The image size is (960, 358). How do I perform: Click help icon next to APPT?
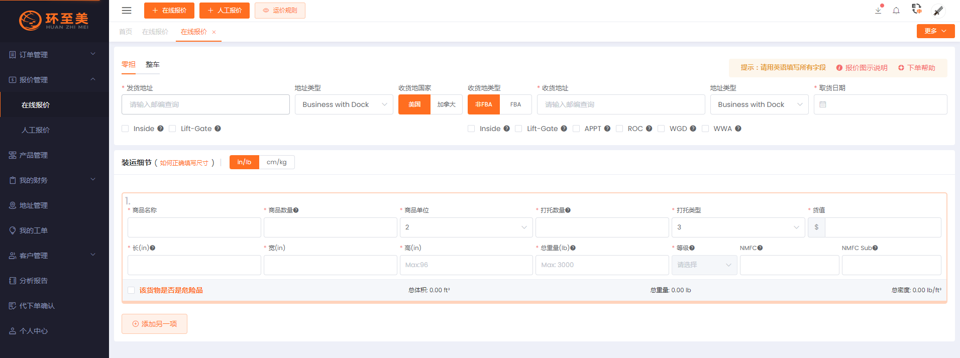(x=607, y=129)
